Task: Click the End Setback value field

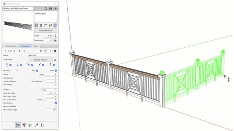Action: coord(51,85)
